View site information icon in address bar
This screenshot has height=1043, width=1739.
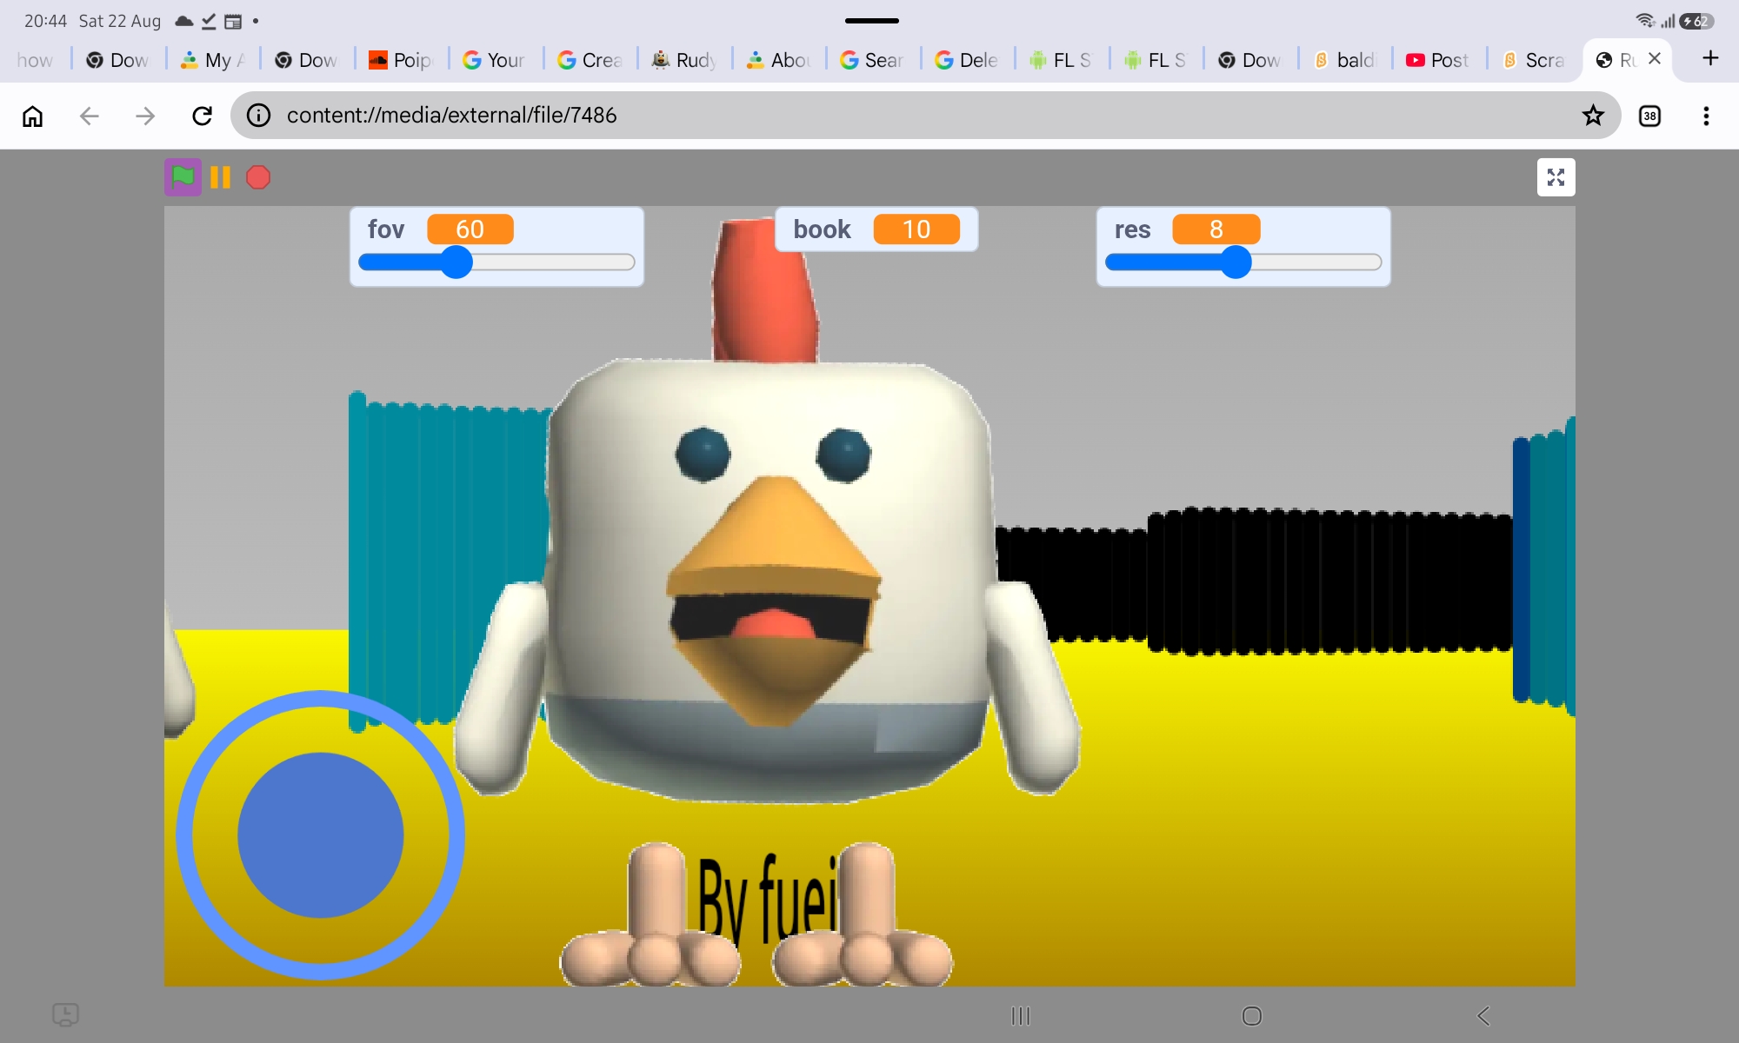(258, 116)
